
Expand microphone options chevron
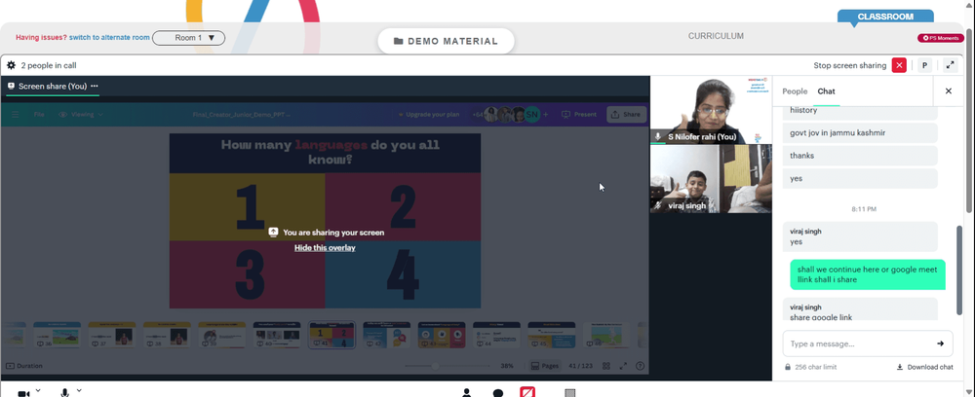[79, 391]
